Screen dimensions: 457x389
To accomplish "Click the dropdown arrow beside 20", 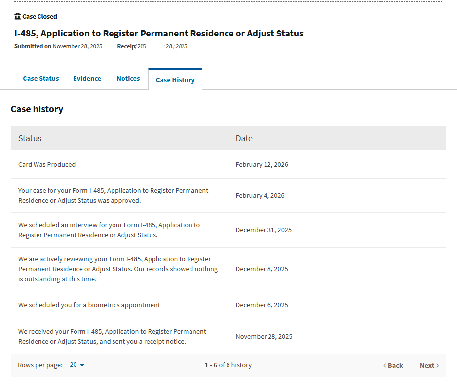I will pyautogui.click(x=82, y=365).
